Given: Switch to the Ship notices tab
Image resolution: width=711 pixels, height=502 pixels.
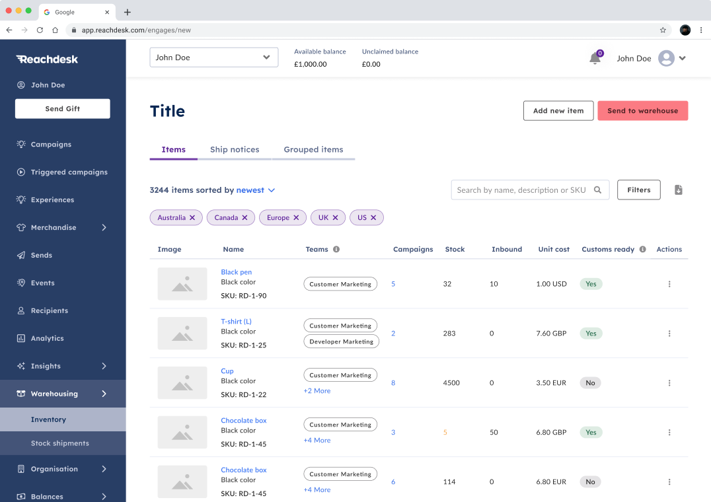Looking at the screenshot, I should click(x=235, y=149).
